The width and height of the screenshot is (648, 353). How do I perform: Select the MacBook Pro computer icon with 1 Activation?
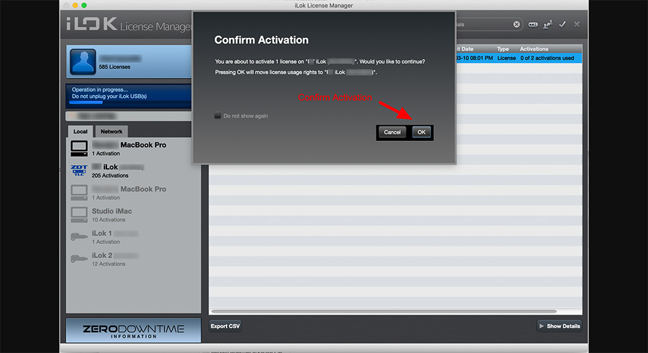click(x=79, y=149)
